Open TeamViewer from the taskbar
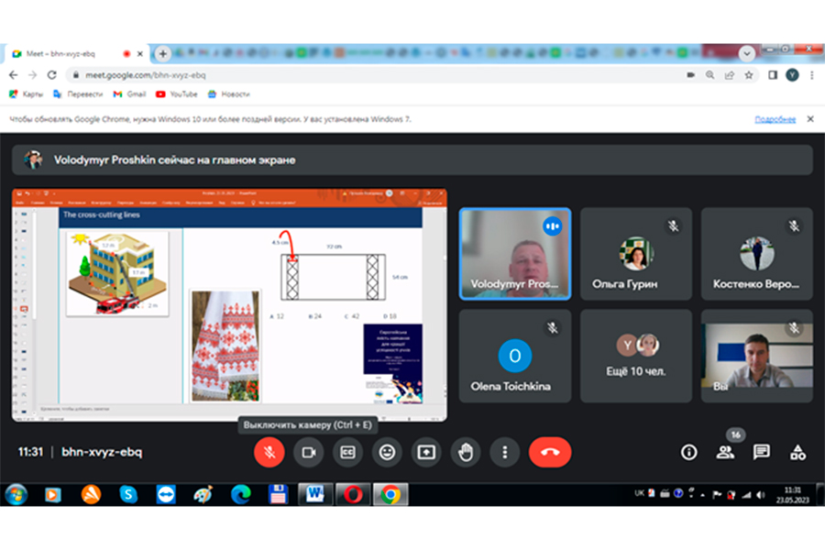 click(166, 495)
